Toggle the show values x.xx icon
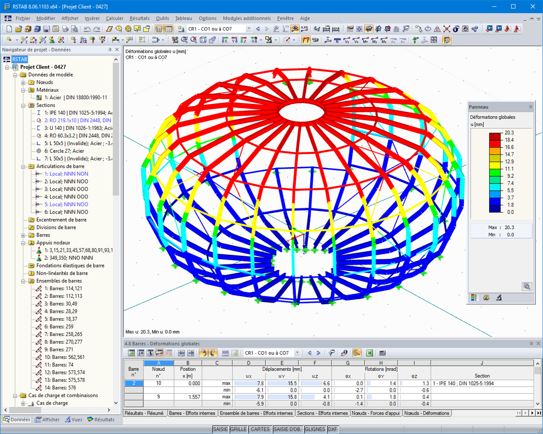Image resolution: width=543 pixels, height=434 pixels. 304,29
